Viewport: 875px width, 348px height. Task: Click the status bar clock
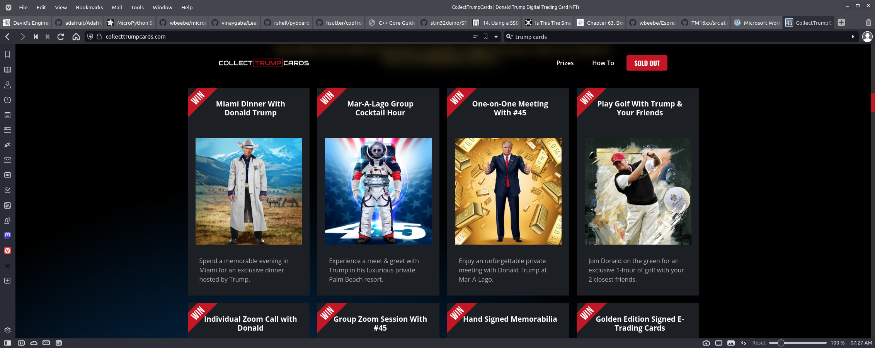[x=861, y=343]
